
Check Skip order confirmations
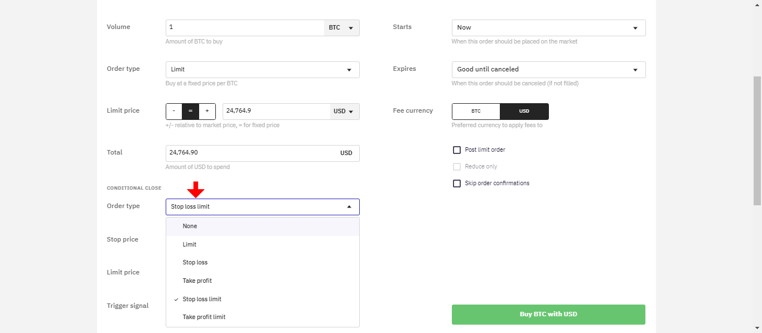pyautogui.click(x=457, y=184)
